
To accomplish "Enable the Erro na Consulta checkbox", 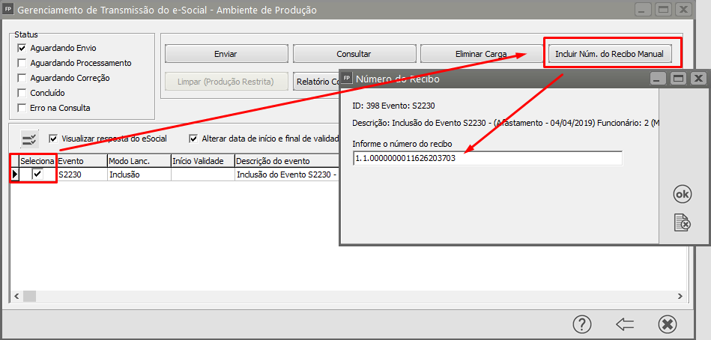I will (22, 108).
